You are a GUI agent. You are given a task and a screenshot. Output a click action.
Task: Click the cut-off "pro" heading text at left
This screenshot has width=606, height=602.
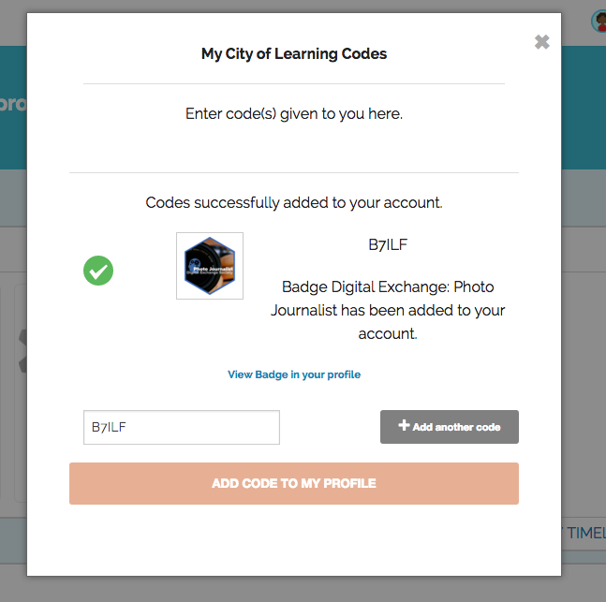(13, 104)
